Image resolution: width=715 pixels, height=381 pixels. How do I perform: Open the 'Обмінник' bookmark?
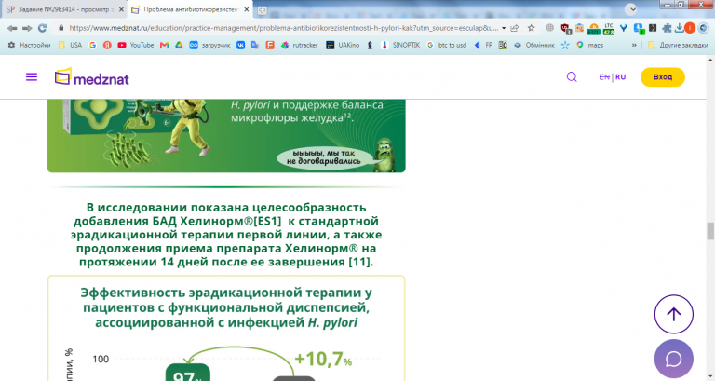tap(534, 45)
